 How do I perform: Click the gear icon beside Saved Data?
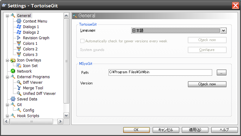[x=13, y=99]
